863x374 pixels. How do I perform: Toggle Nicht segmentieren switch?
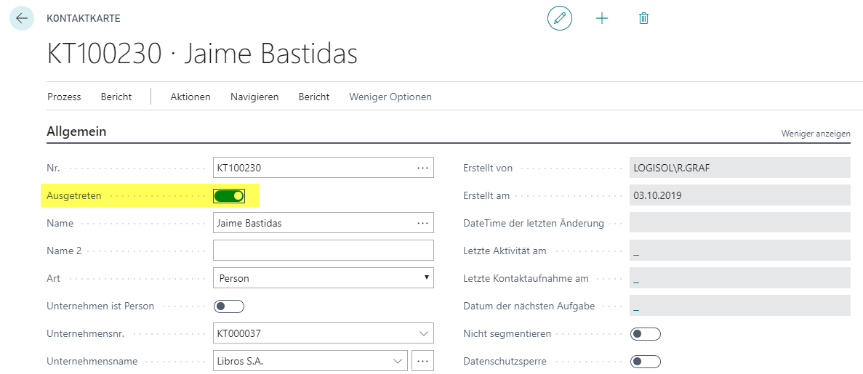[646, 333]
